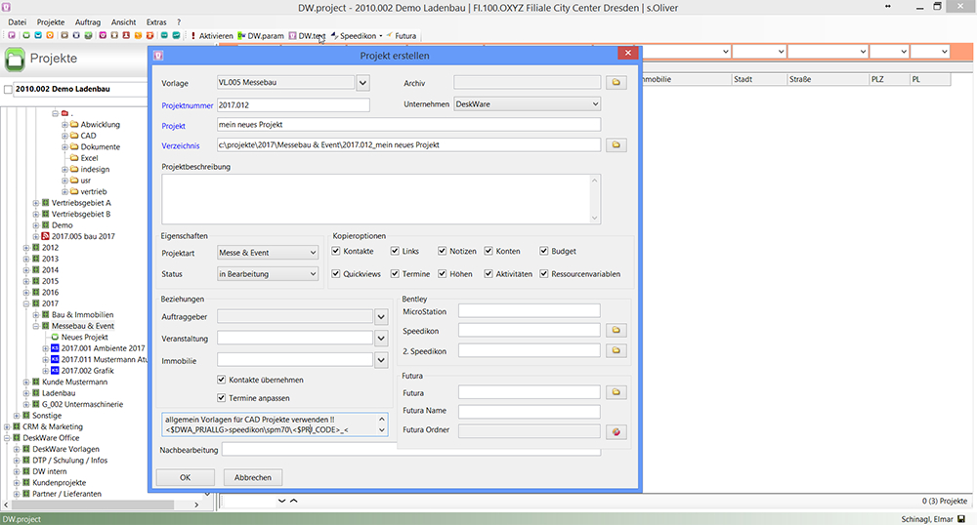Click the save icon in the status bar
The image size is (977, 525).
(x=960, y=519)
